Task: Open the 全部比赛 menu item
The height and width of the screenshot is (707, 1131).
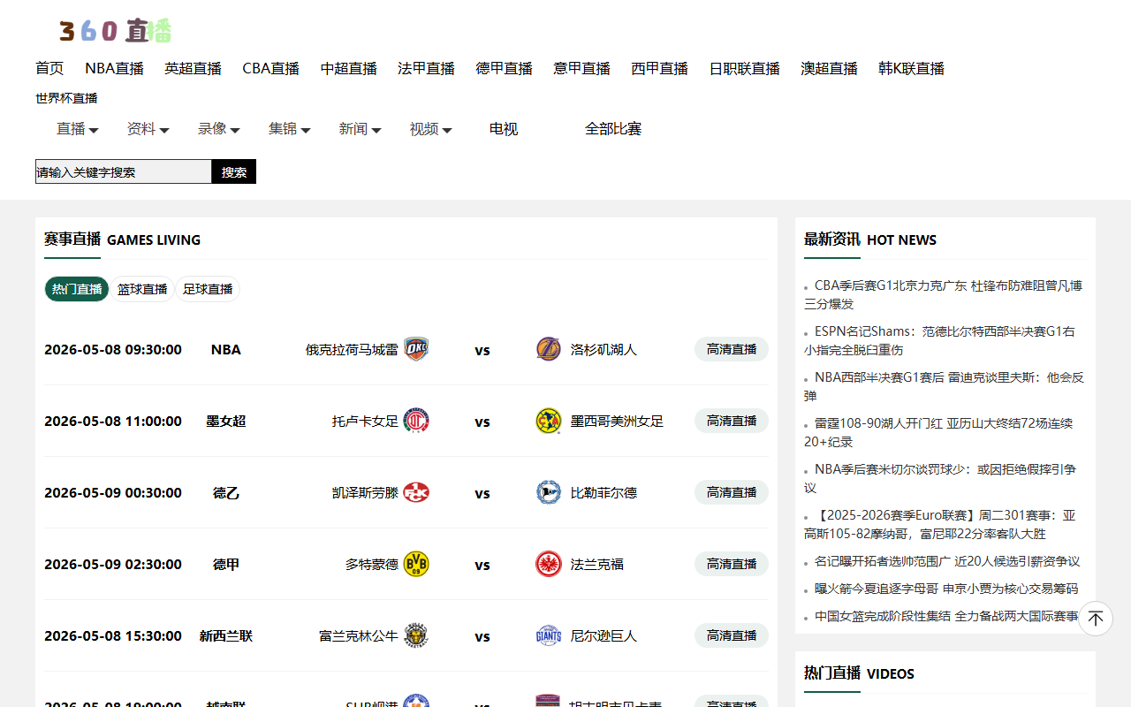Action: point(613,129)
